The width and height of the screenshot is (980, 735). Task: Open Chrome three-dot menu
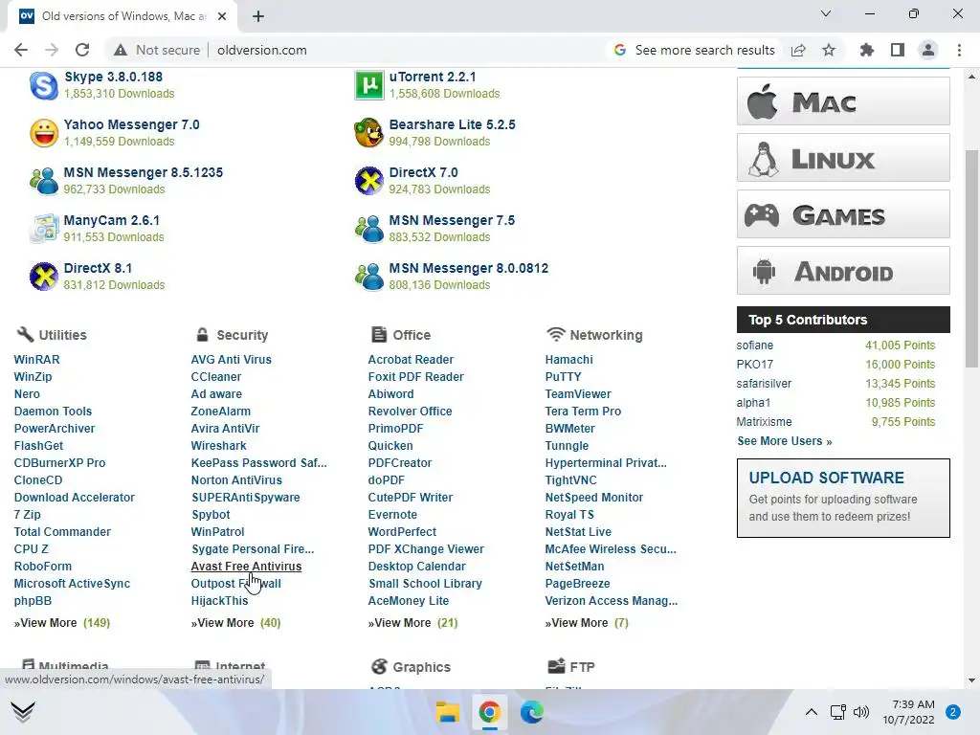click(959, 50)
